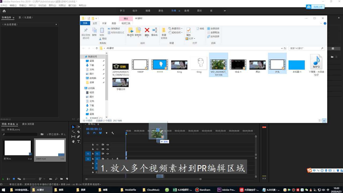Click New folder icon in Explorer ribbon
Screen dimensions: 343x193
pos(164,30)
